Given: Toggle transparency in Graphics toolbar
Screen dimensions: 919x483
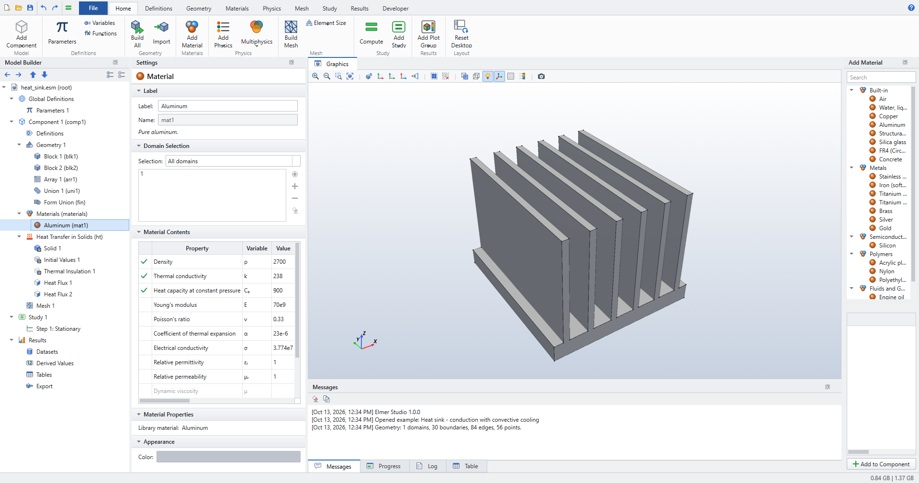Looking at the screenshot, I should pos(465,76).
